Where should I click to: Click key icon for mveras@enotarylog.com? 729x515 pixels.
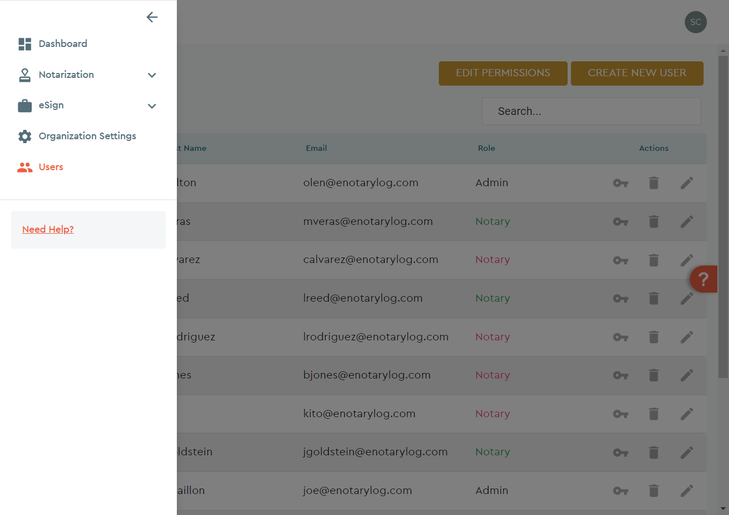621,222
